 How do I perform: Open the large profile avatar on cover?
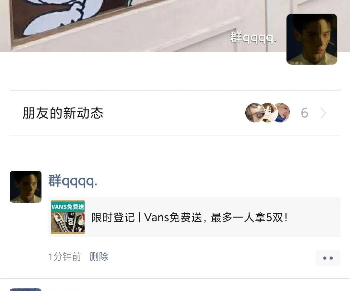tap(312, 39)
